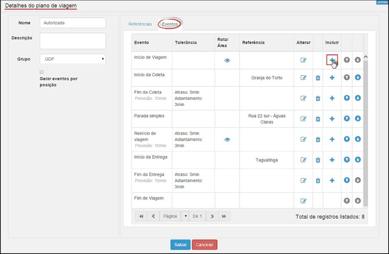Screen dimensions: 389x254
Task: Add event after Fim da Entrega
Action: point(332,180)
